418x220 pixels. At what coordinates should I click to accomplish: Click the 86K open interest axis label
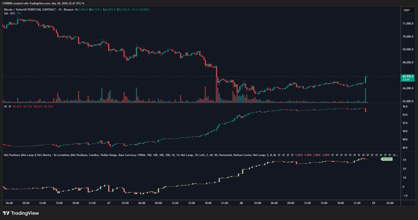405,148
